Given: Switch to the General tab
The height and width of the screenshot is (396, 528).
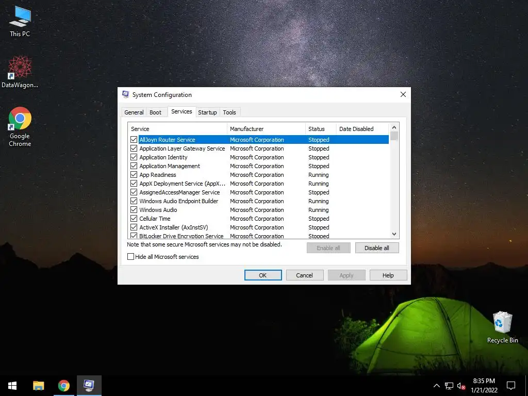Looking at the screenshot, I should (x=134, y=112).
